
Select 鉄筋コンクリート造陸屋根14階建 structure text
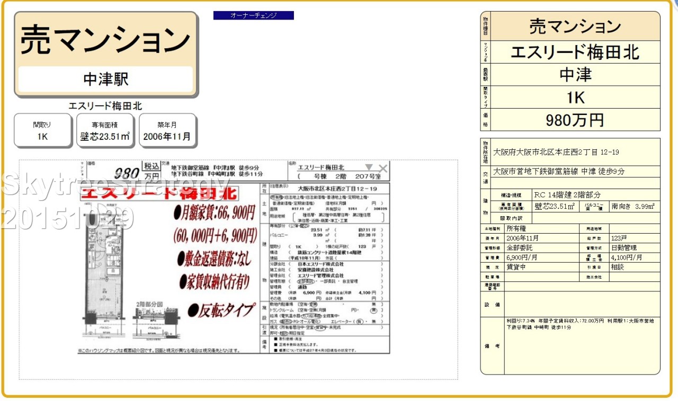(x=329, y=253)
